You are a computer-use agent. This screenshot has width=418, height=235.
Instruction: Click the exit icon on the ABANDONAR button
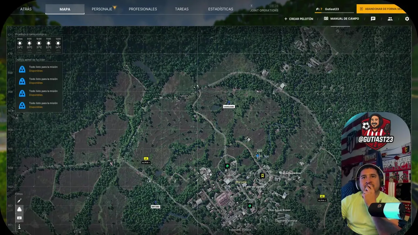tap(361, 9)
